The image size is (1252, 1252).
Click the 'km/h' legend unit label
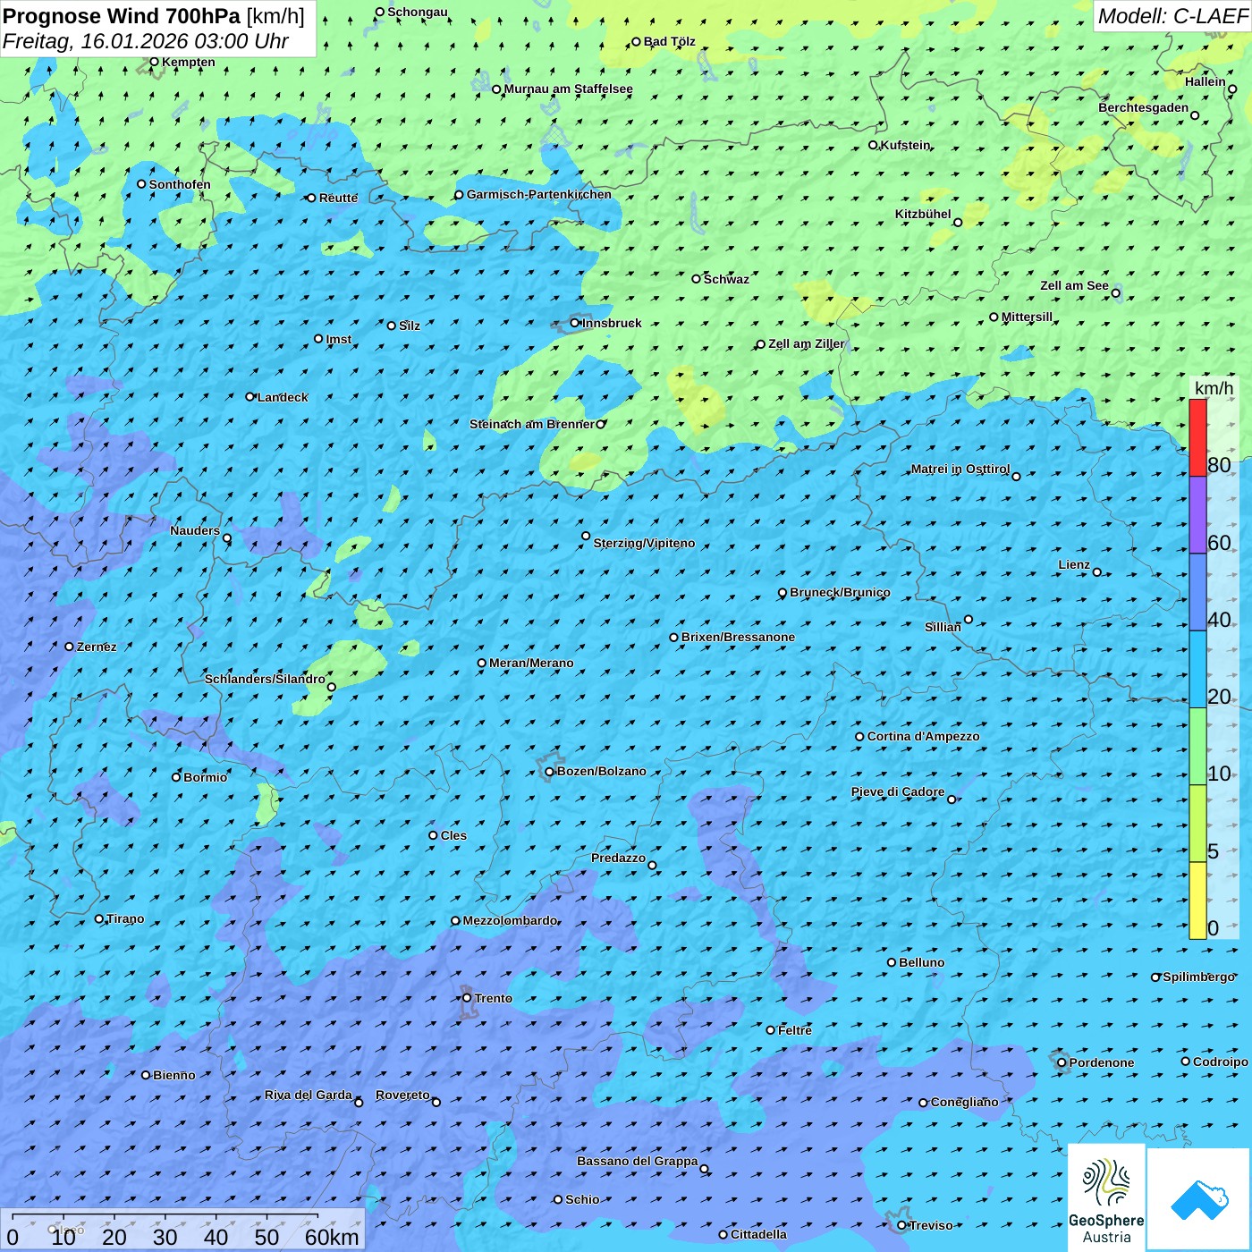(1214, 388)
